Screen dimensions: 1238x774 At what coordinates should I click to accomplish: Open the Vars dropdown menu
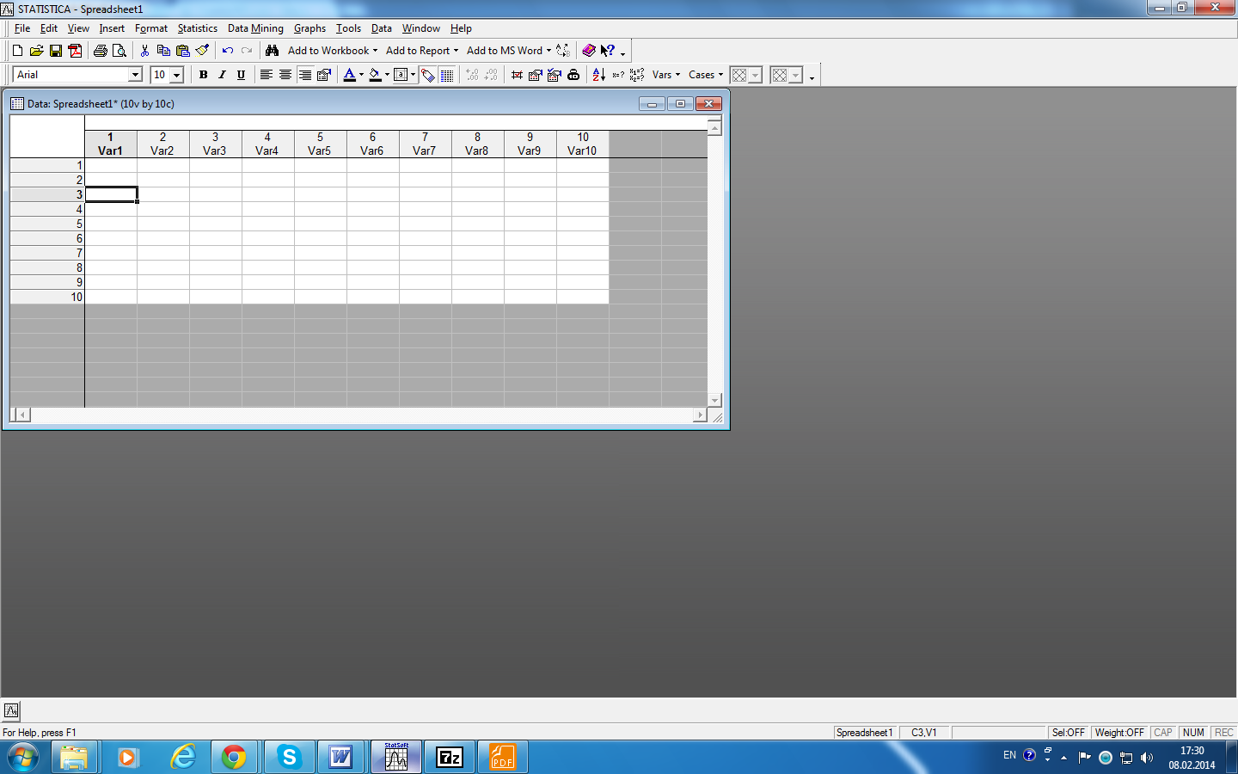click(x=666, y=75)
